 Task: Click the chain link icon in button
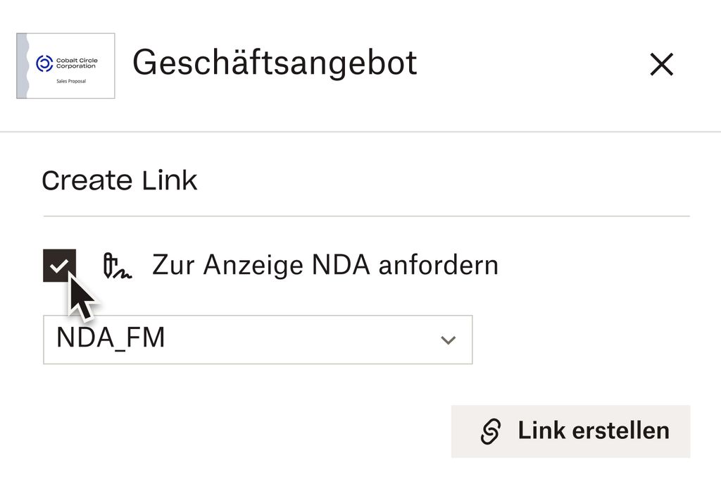click(491, 431)
